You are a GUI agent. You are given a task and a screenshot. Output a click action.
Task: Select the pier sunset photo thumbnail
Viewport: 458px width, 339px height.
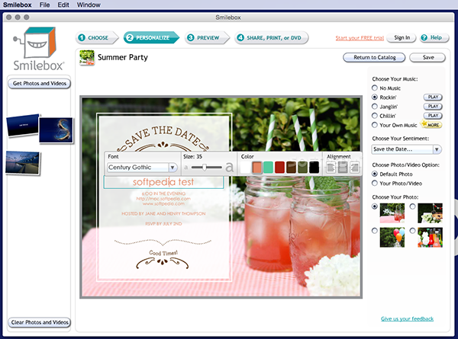pyautogui.click(x=23, y=163)
